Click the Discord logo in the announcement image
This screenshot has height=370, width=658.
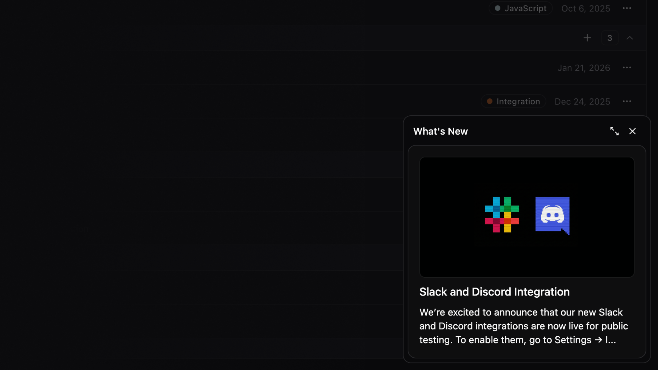tap(552, 215)
